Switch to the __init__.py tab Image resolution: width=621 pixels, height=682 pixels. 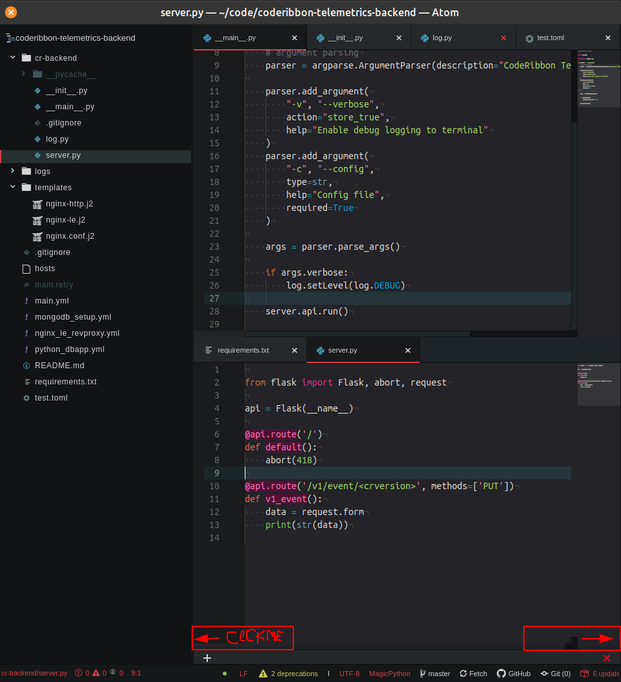(359, 38)
